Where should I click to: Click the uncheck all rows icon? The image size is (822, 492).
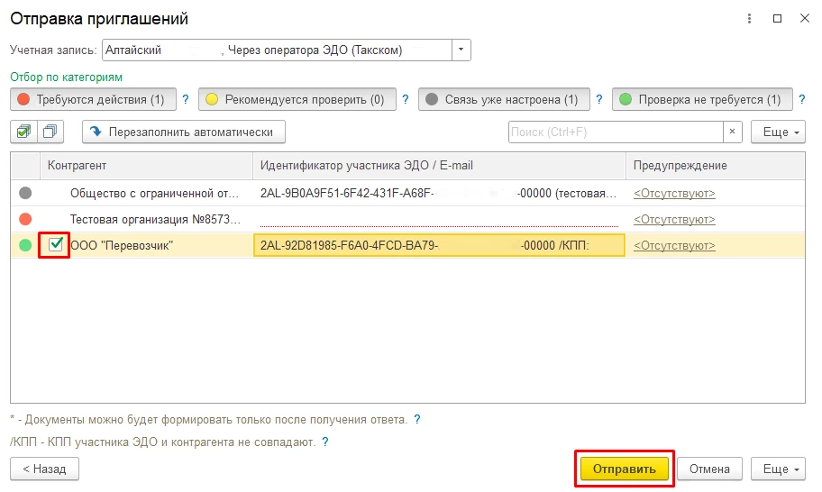[50, 132]
